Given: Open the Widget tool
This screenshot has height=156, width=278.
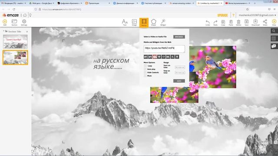Looking at the screenshot, I should (x=163, y=23).
